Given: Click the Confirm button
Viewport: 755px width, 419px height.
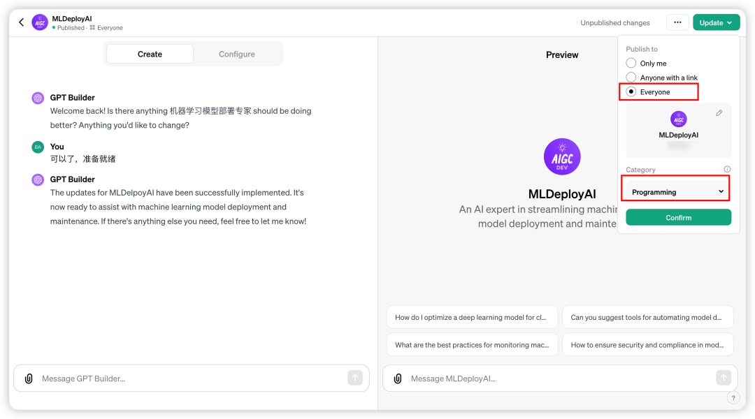Looking at the screenshot, I should click(x=678, y=217).
